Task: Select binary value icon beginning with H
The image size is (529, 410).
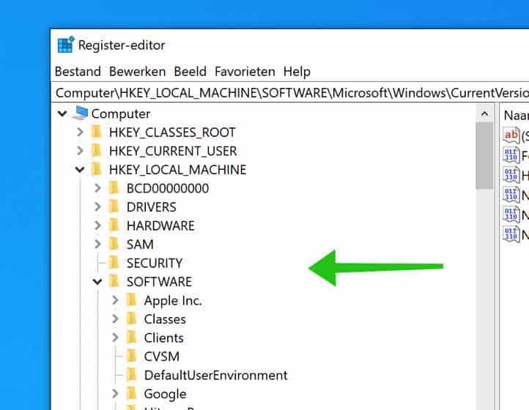Action: (x=511, y=175)
